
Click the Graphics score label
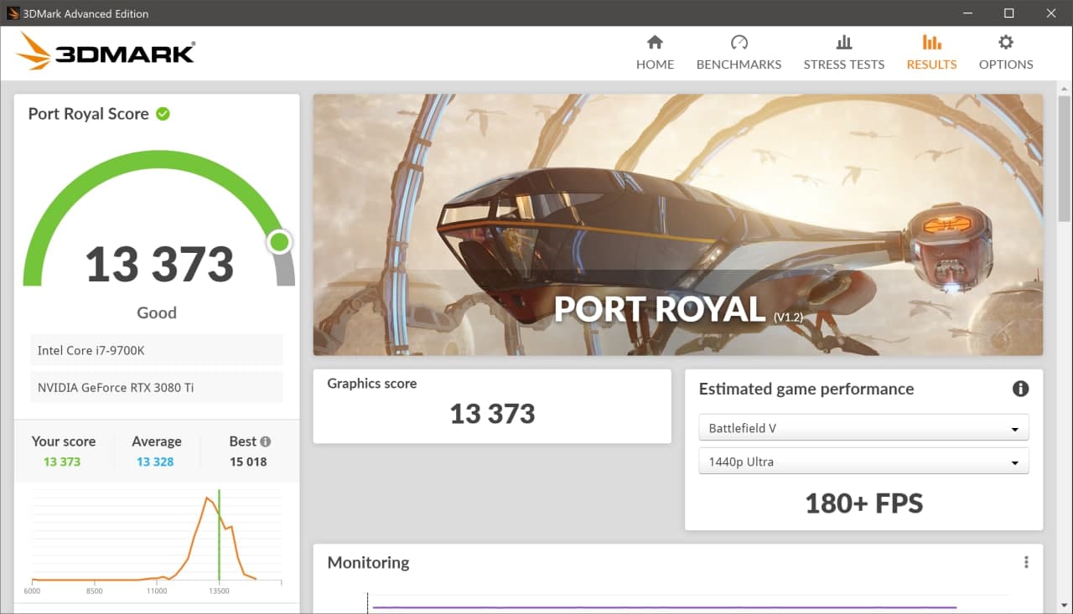[371, 384]
